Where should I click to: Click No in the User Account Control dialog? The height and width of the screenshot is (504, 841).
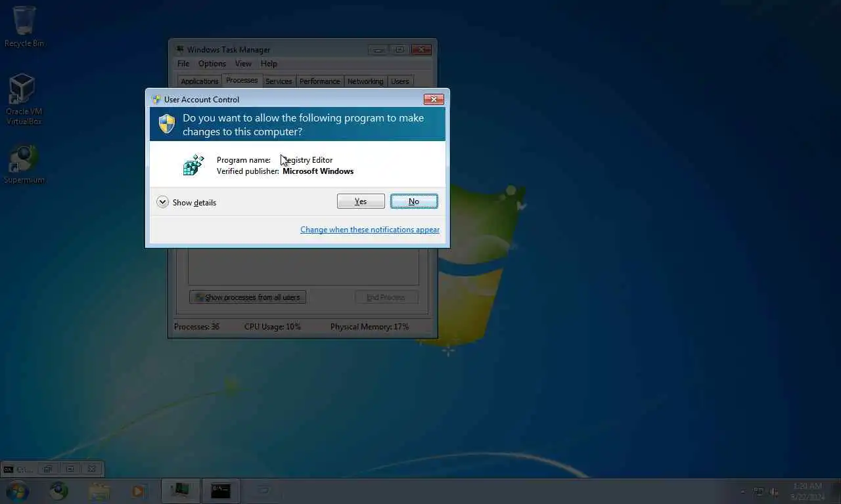(414, 201)
